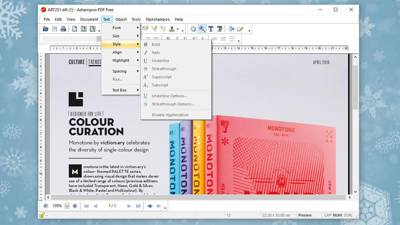Click the zoom in plus icon
The width and height of the screenshot is (400, 225).
click(75, 206)
